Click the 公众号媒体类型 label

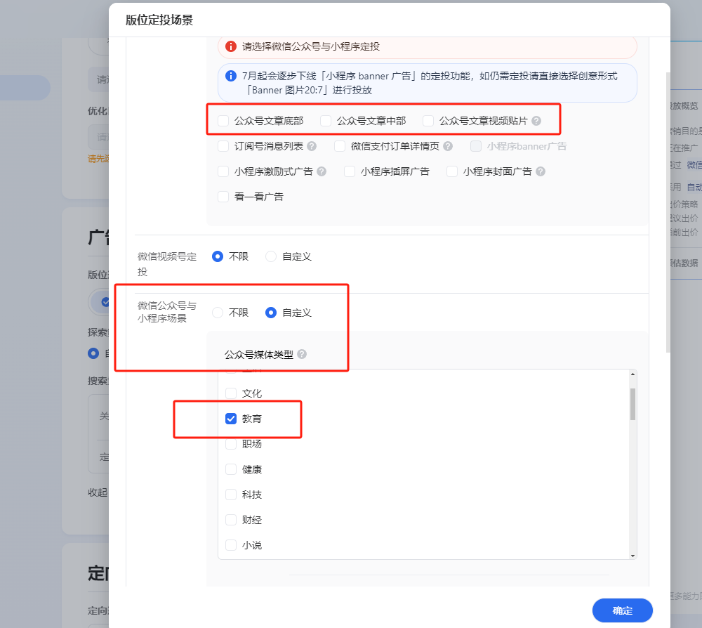coord(259,355)
